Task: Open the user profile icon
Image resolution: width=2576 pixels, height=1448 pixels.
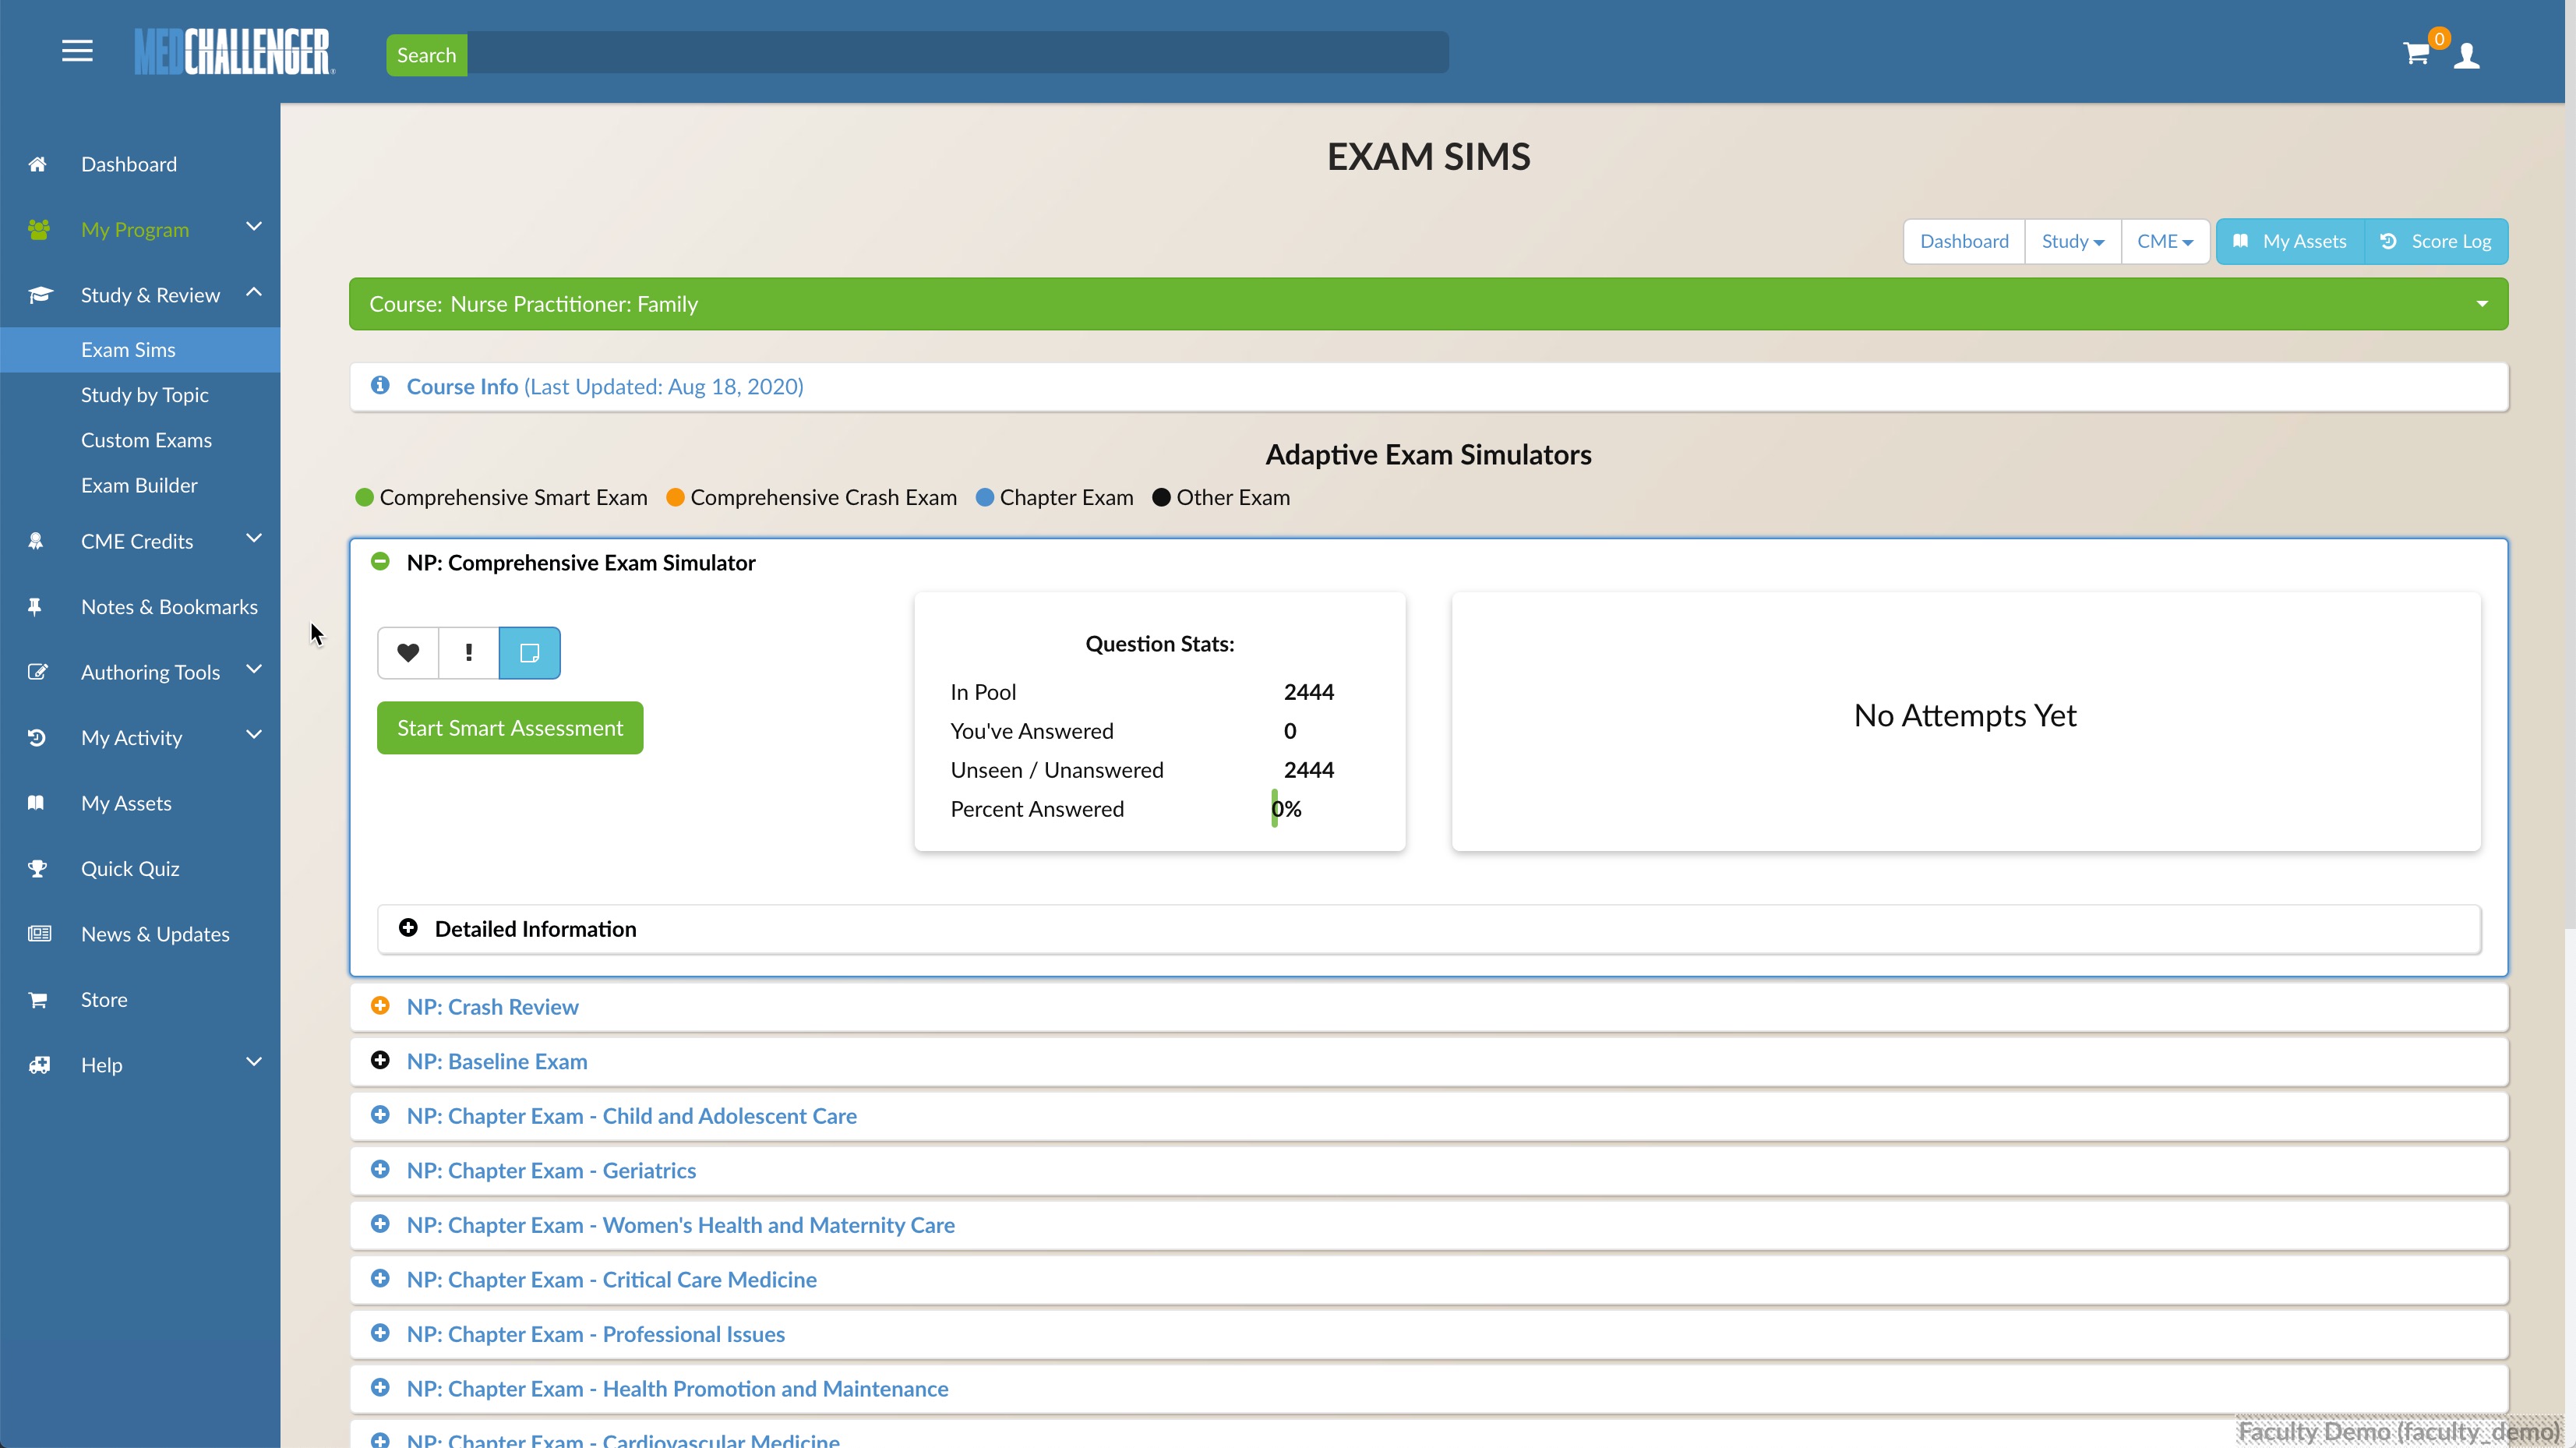Action: 2467,55
